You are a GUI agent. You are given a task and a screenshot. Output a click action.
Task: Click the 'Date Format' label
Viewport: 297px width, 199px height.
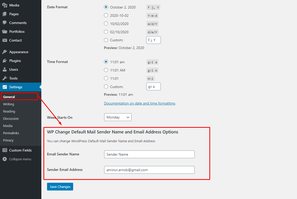tap(57, 7)
